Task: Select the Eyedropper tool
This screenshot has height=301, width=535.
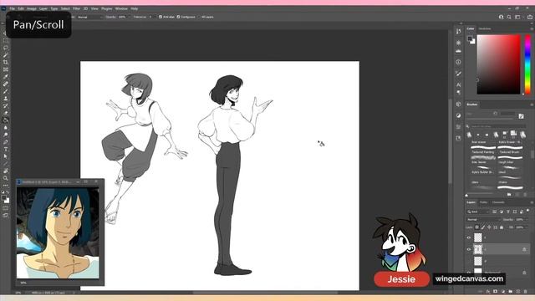Action: (6, 76)
